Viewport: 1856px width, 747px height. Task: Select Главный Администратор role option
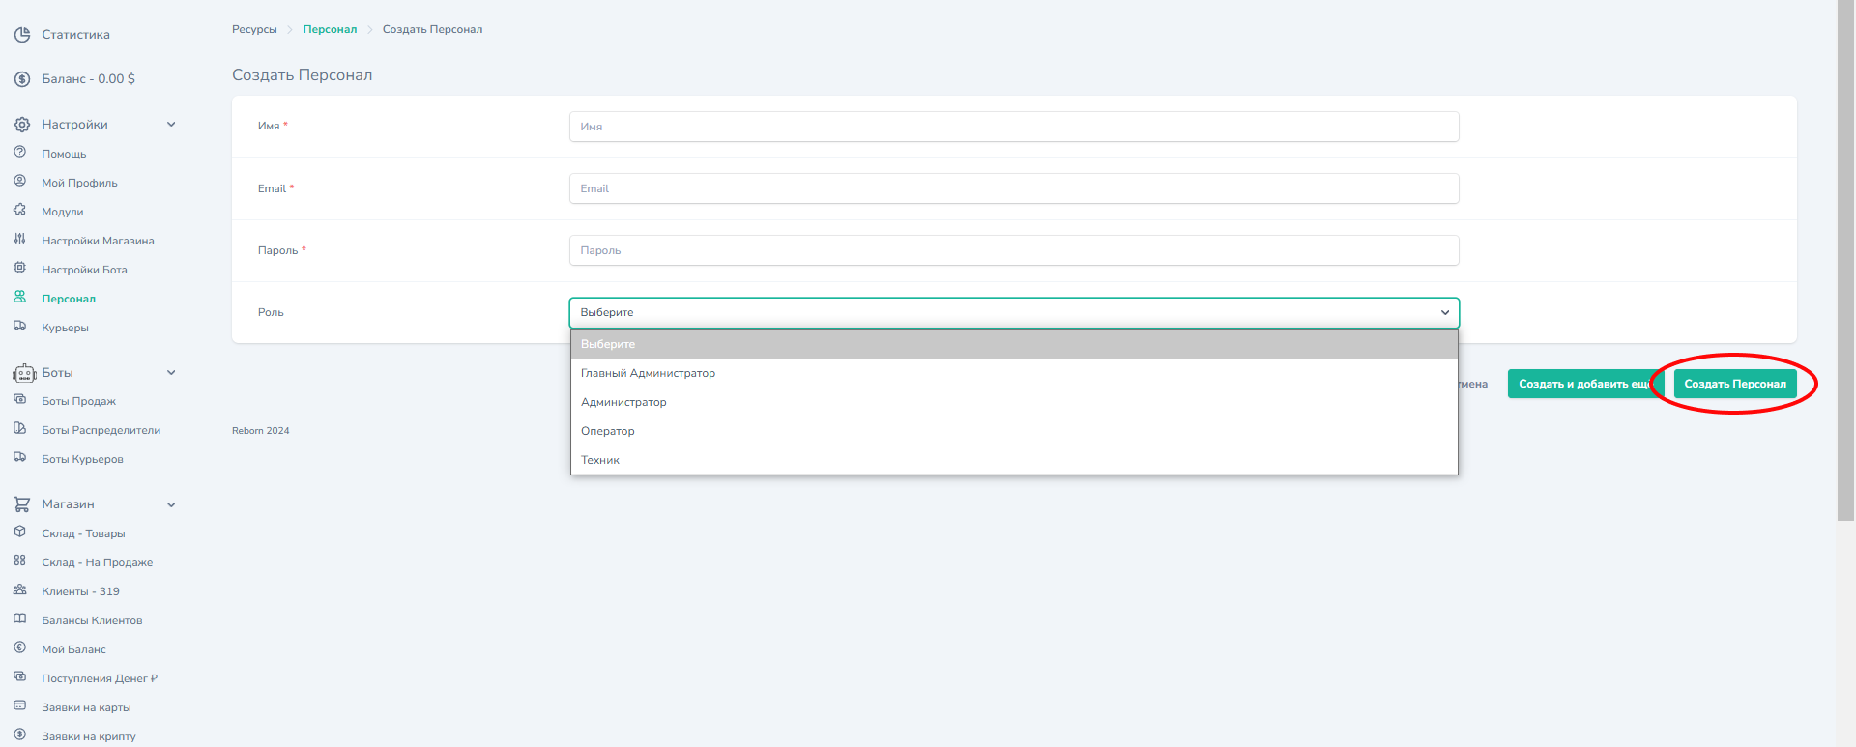tap(1014, 373)
